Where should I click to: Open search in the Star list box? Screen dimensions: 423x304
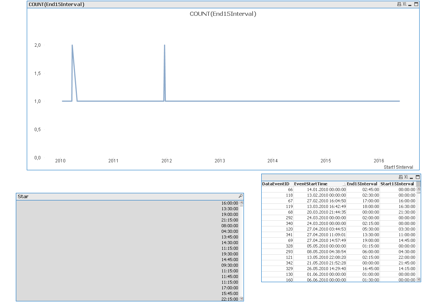[x=241, y=196]
